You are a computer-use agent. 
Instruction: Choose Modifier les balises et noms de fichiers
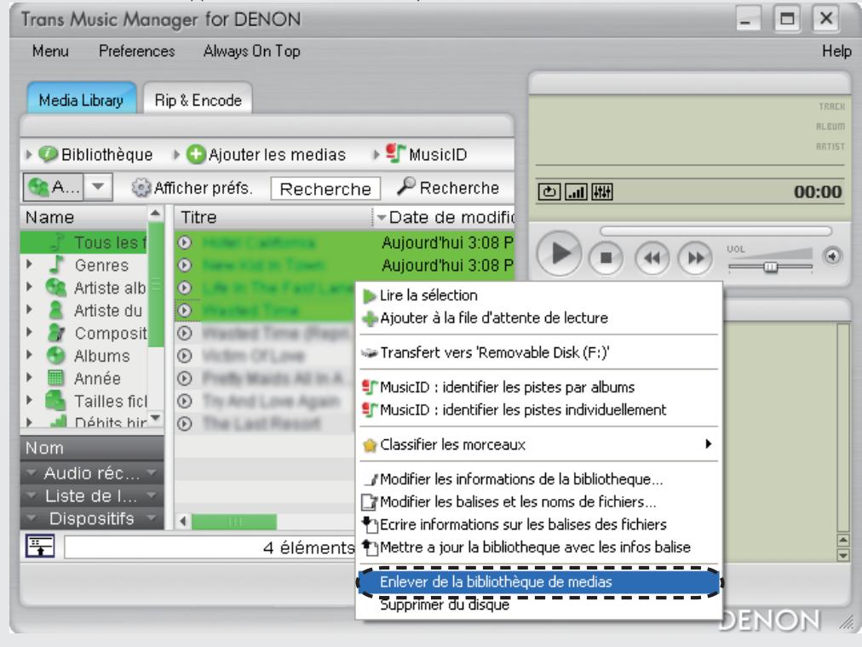(540, 501)
